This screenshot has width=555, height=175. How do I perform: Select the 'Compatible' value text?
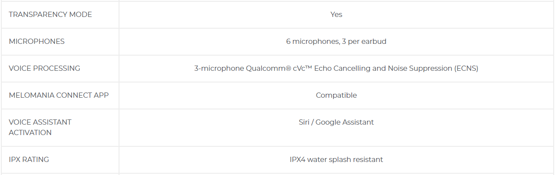336,95
